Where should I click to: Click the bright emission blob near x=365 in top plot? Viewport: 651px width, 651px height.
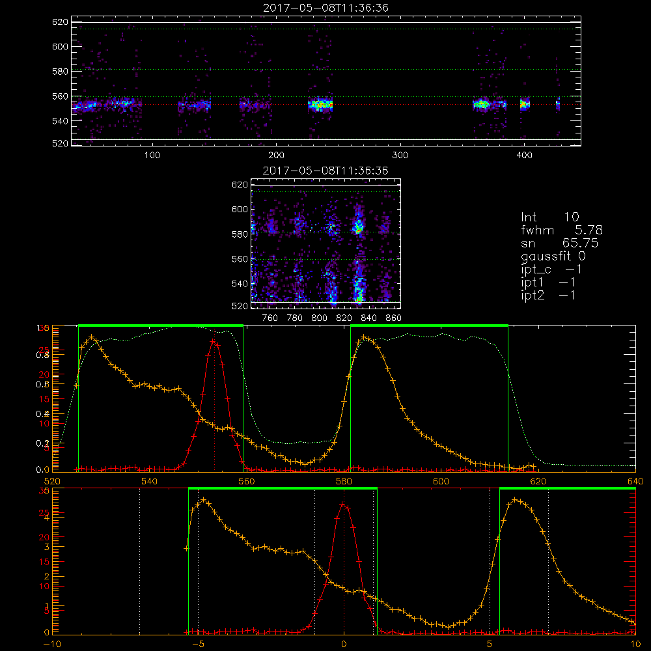(482, 104)
